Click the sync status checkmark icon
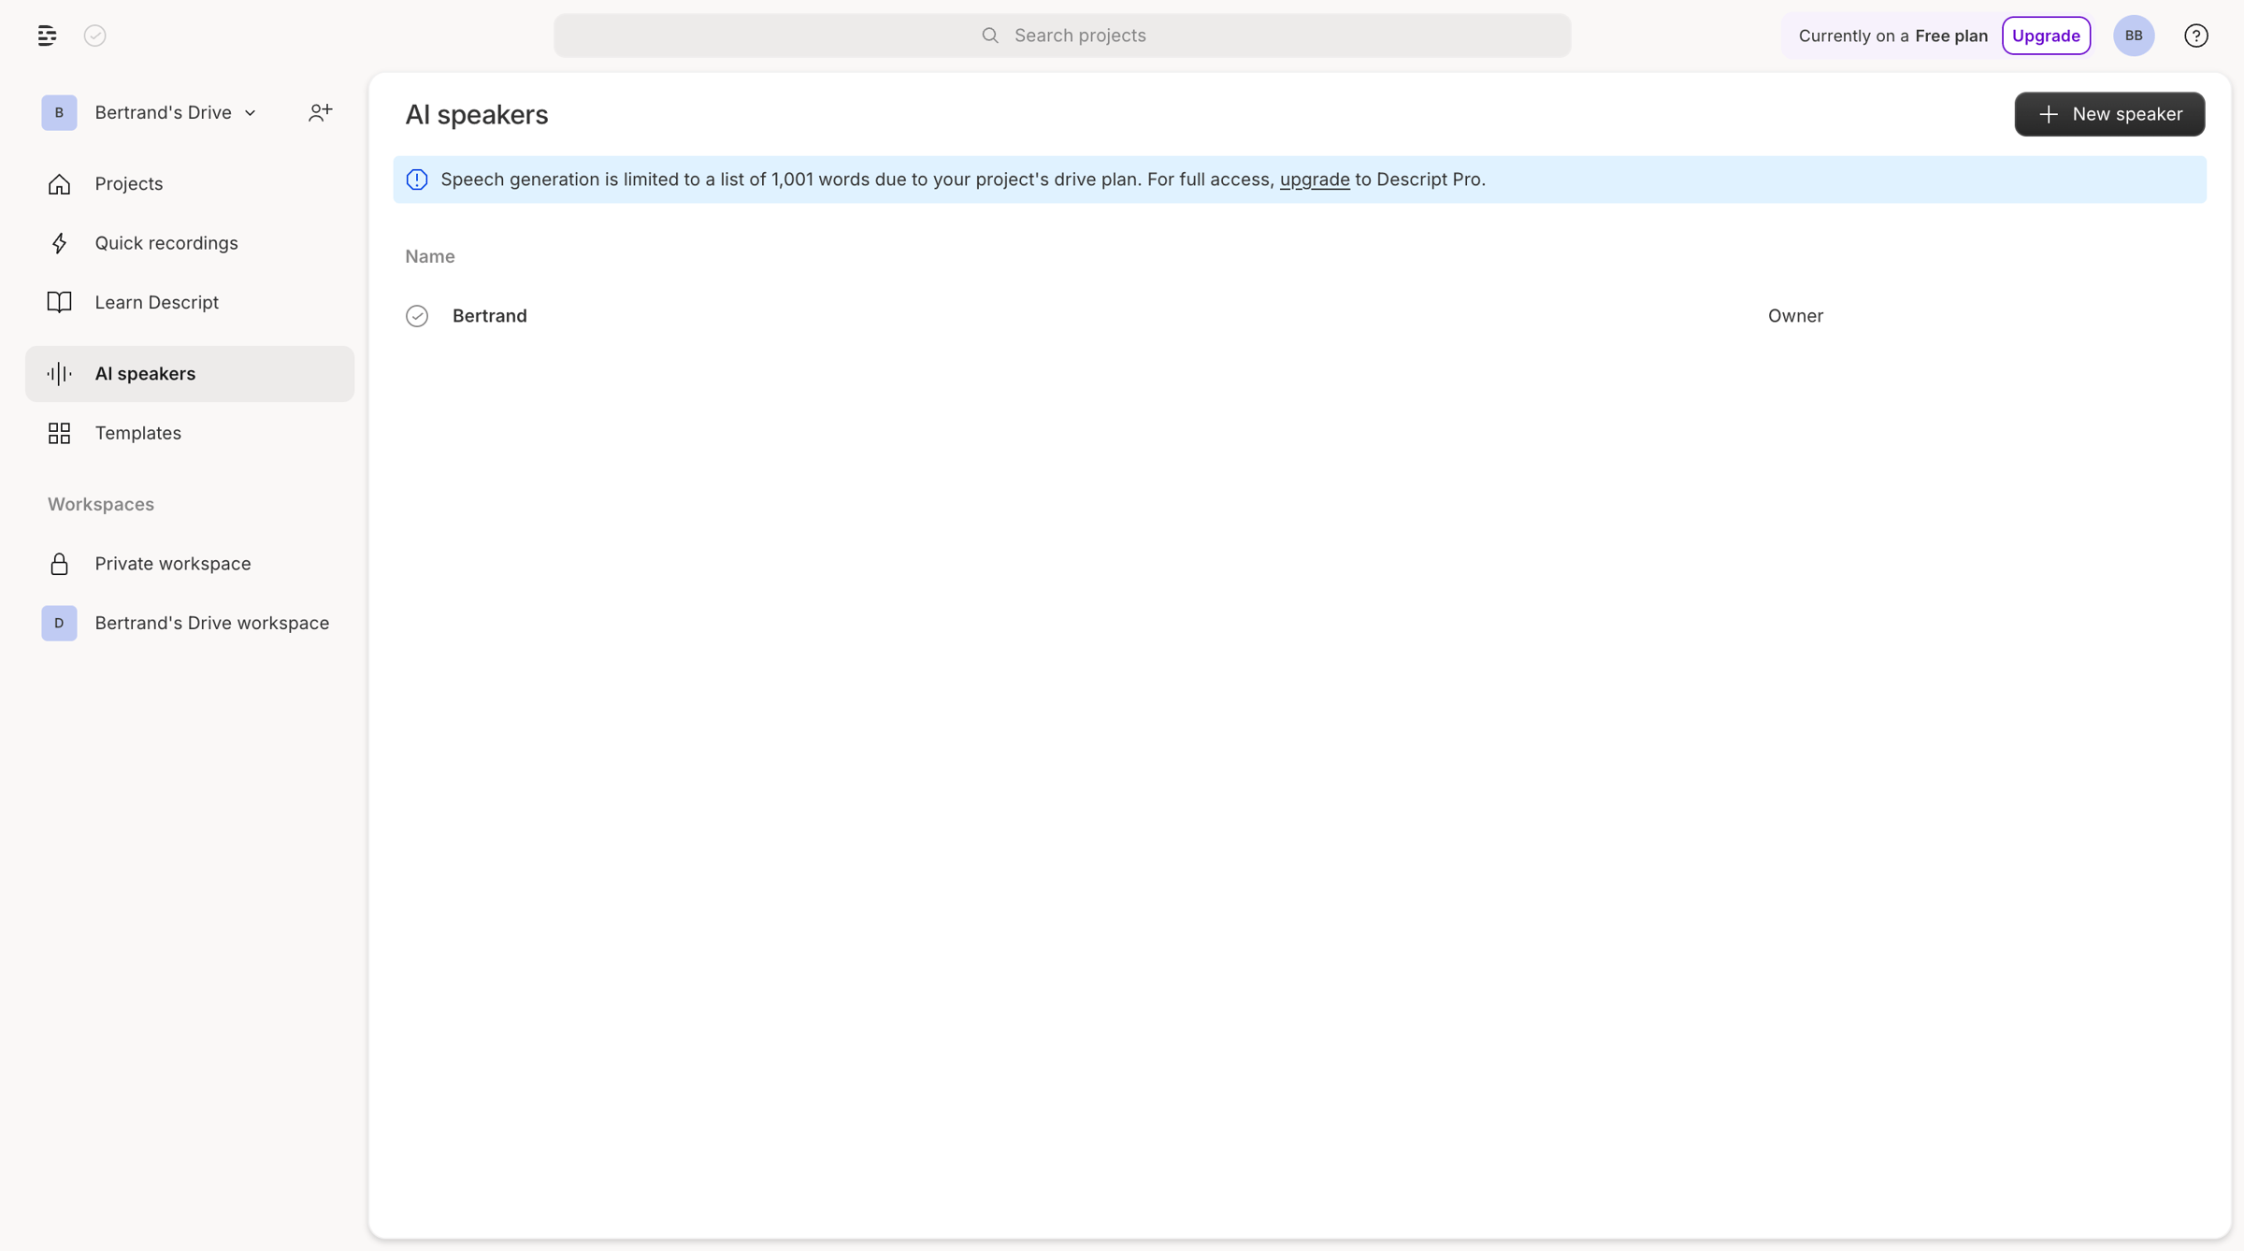The image size is (2244, 1251). (x=95, y=36)
